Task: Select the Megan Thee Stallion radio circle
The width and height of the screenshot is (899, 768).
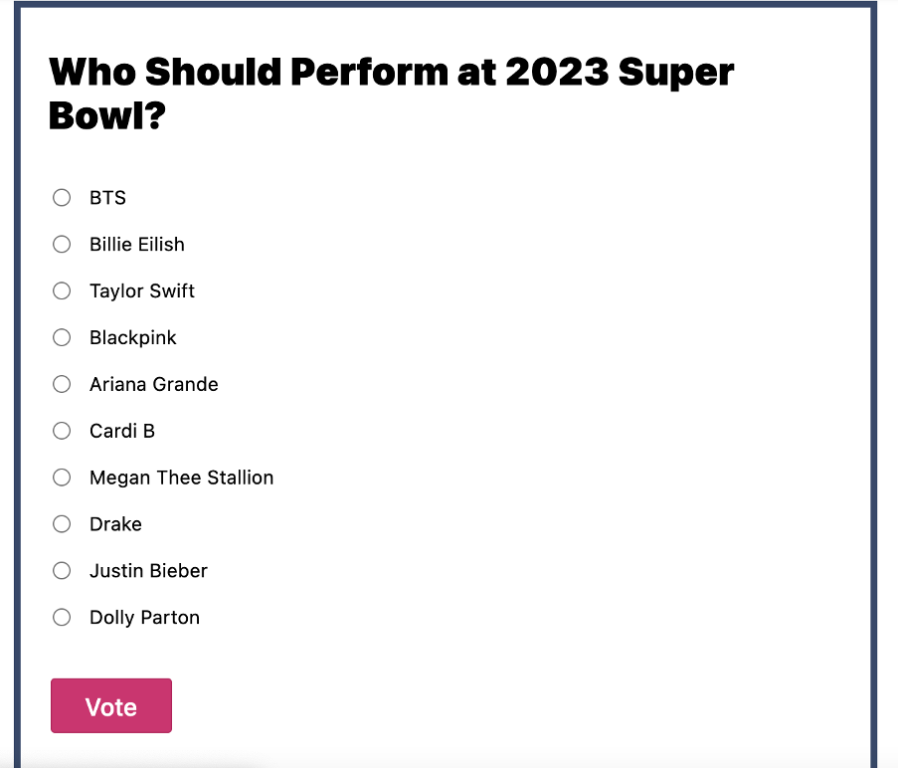Action: click(62, 478)
